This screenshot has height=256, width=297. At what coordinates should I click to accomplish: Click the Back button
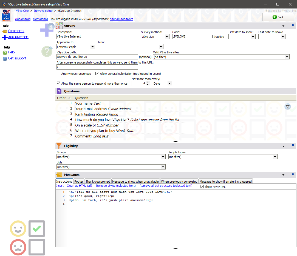(278, 17)
